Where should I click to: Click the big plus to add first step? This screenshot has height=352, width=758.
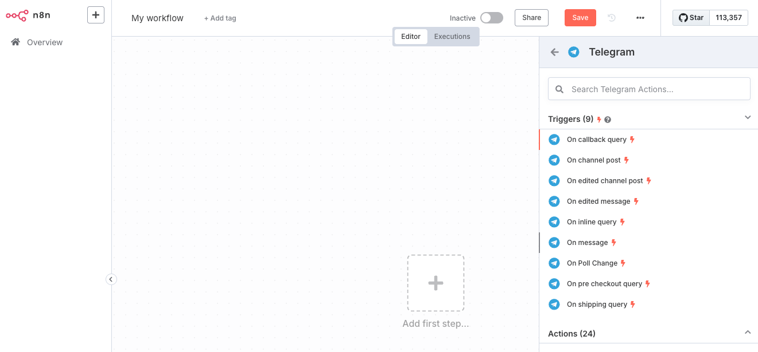(x=436, y=283)
